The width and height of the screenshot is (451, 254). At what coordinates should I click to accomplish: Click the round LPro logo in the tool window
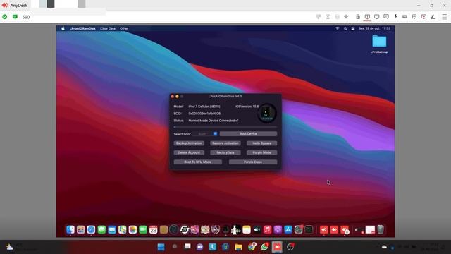(266, 114)
